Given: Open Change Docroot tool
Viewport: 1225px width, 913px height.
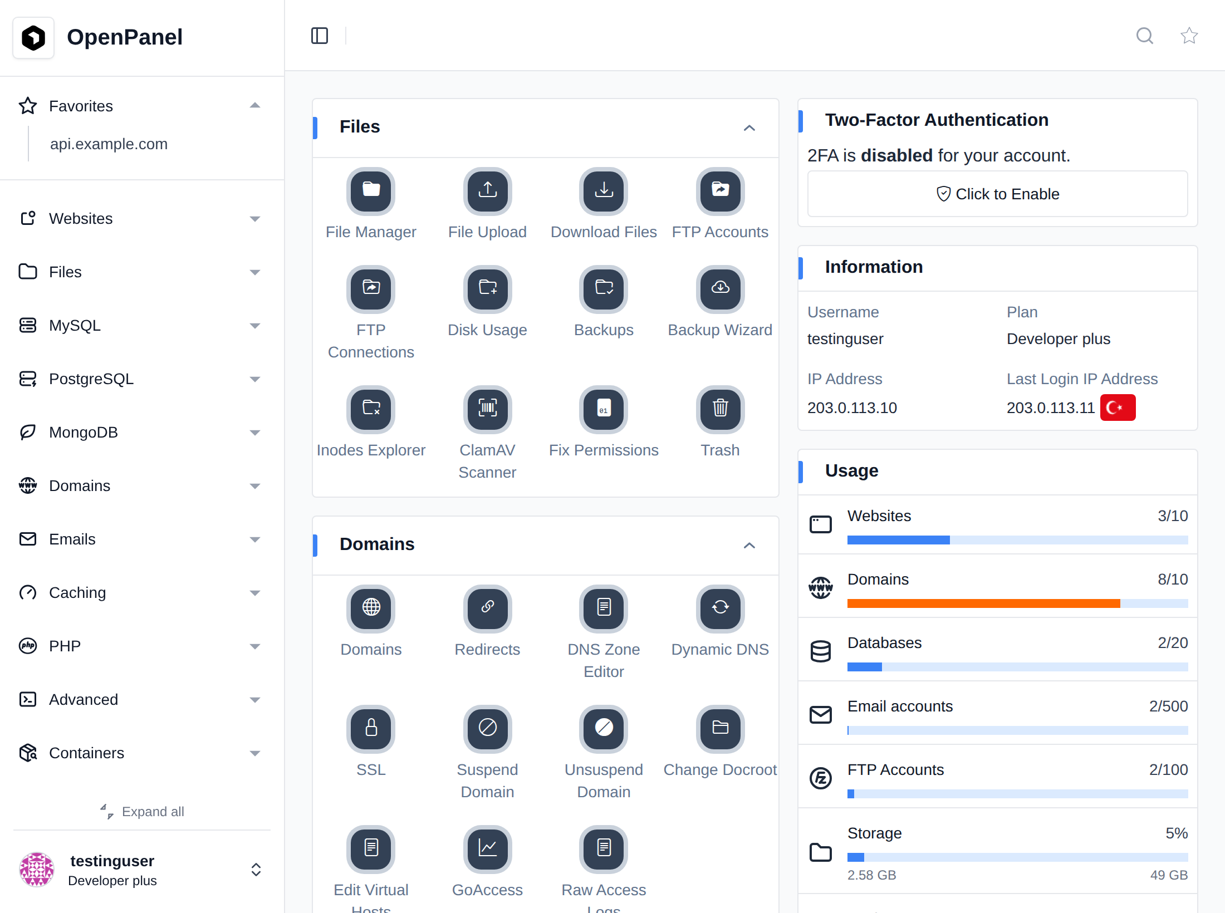Looking at the screenshot, I should (x=720, y=729).
